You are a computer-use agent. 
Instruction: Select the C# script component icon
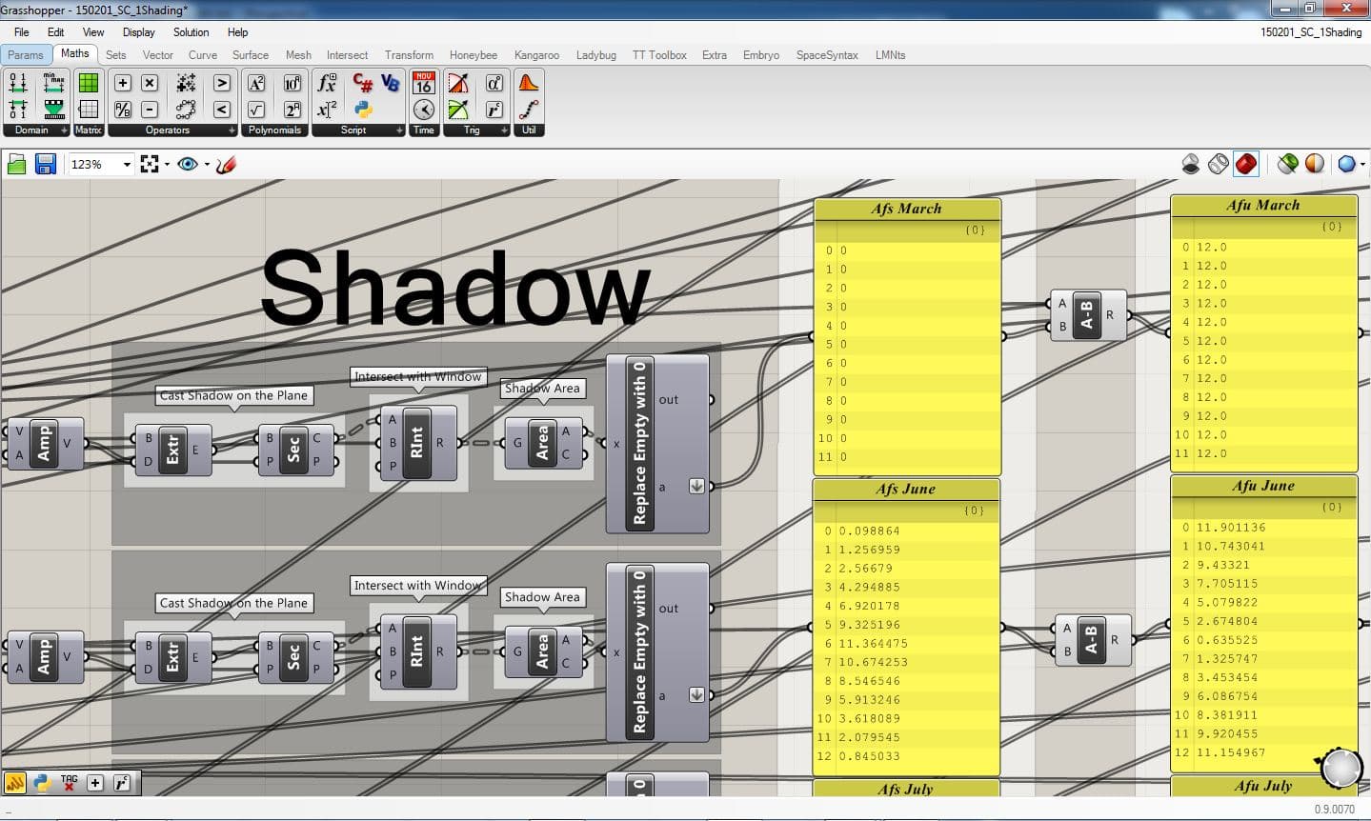(362, 84)
